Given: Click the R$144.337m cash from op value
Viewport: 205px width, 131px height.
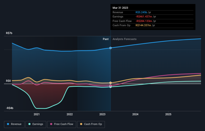Looking at the screenshot, I should tap(143, 25).
